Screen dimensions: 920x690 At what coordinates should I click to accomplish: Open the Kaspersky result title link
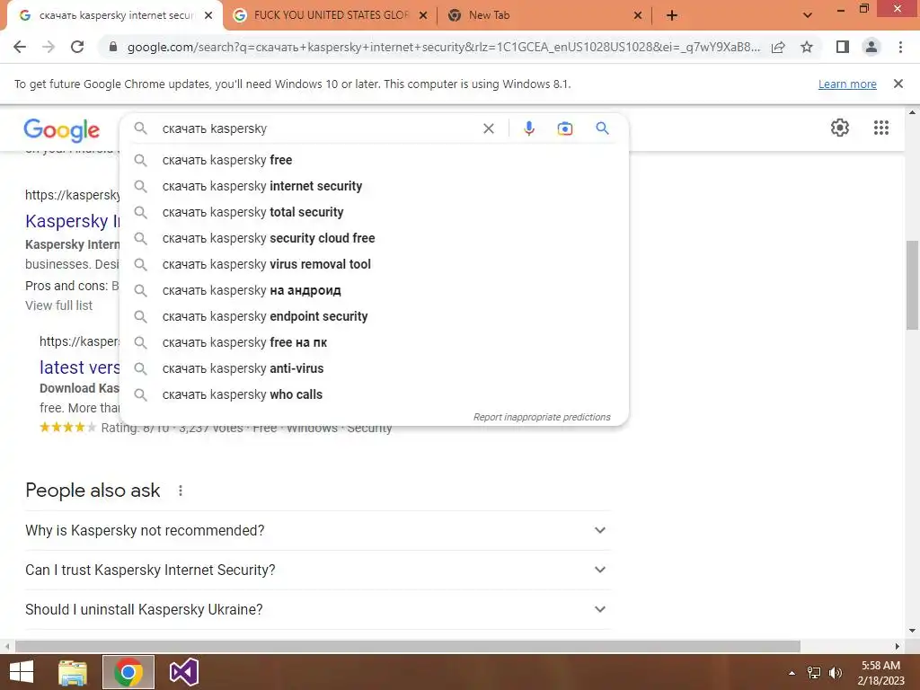(73, 221)
